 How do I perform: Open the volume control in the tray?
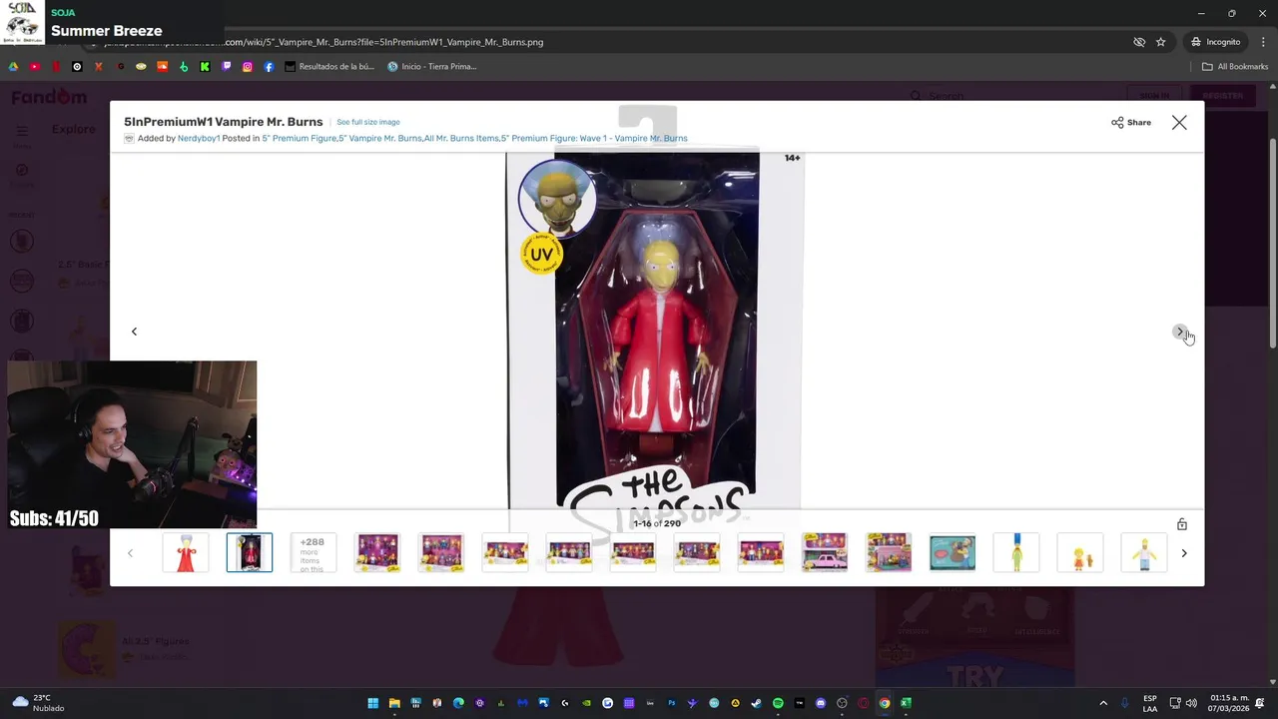click(1191, 703)
